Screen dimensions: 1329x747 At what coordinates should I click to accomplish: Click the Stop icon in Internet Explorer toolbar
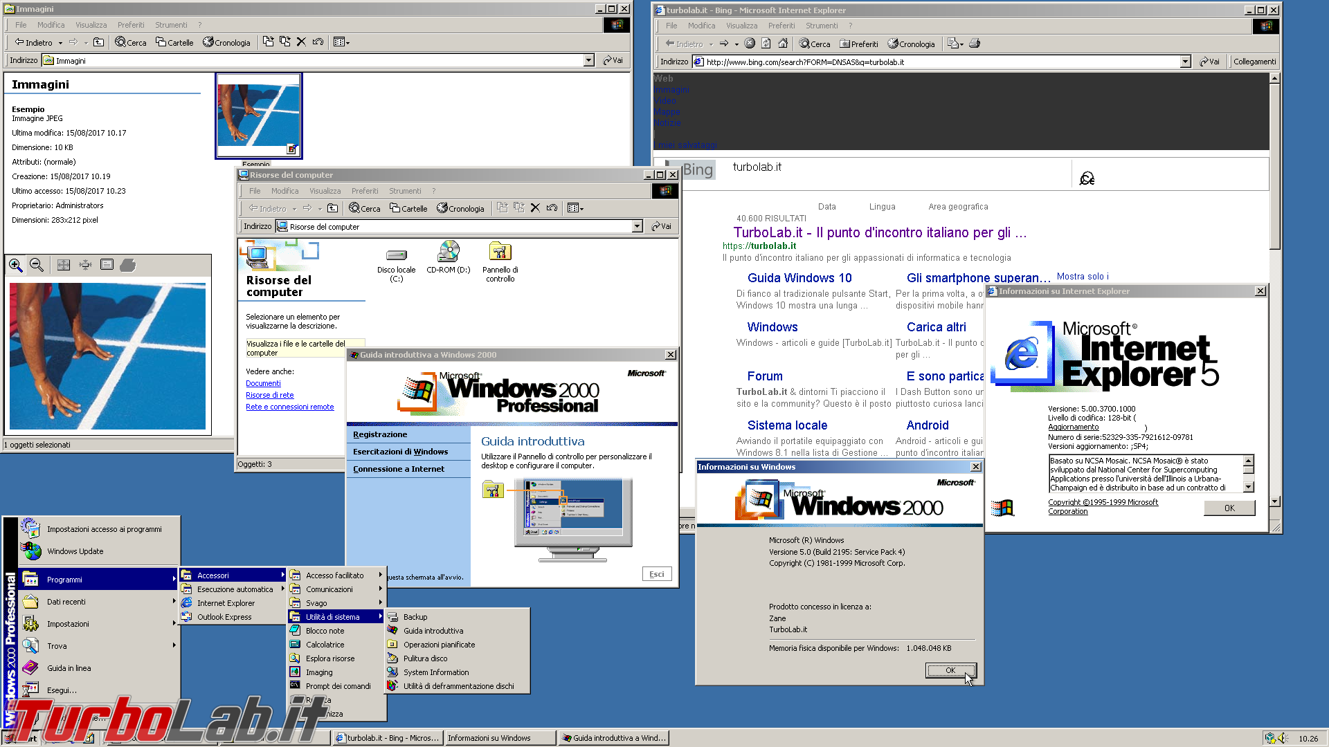point(750,44)
